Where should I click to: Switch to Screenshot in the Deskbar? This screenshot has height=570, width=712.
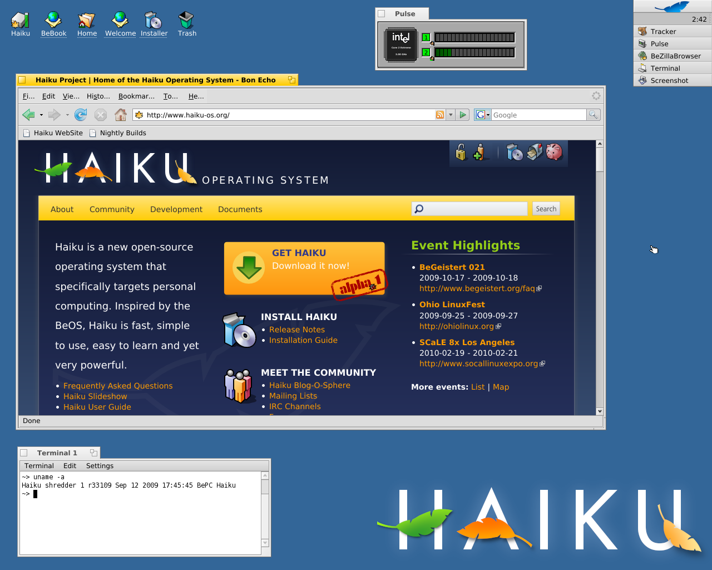(672, 80)
